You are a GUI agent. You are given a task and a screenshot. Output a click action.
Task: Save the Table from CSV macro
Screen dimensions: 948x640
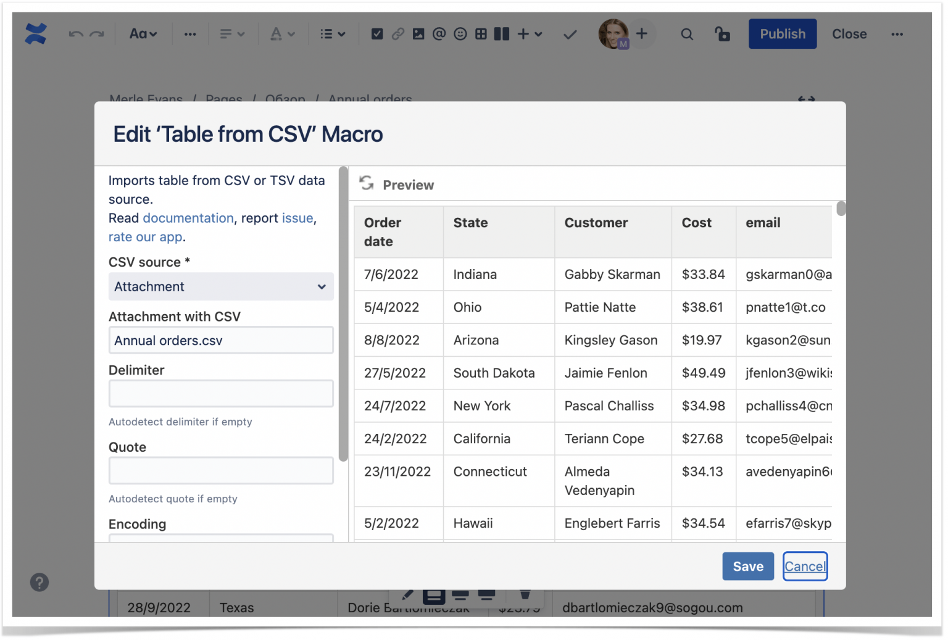click(747, 566)
